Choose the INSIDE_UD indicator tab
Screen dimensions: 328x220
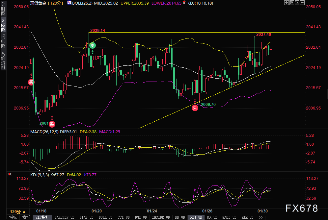(x=161, y=217)
